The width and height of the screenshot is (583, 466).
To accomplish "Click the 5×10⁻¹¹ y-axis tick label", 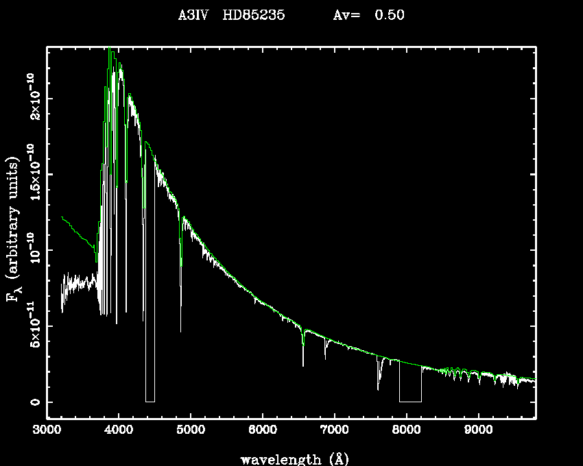I will 32,326.
